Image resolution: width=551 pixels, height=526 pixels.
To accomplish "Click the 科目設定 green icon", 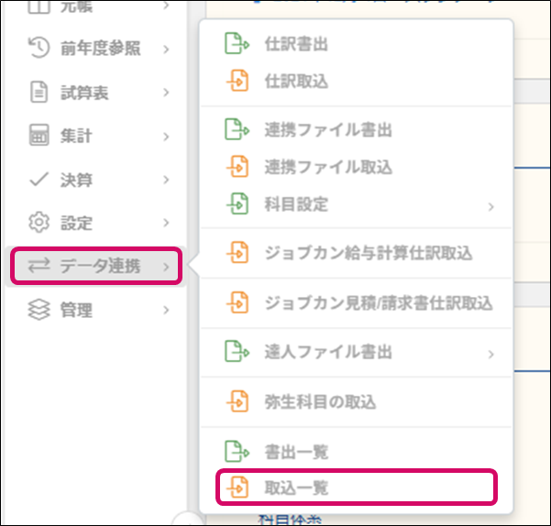I will pos(237,204).
